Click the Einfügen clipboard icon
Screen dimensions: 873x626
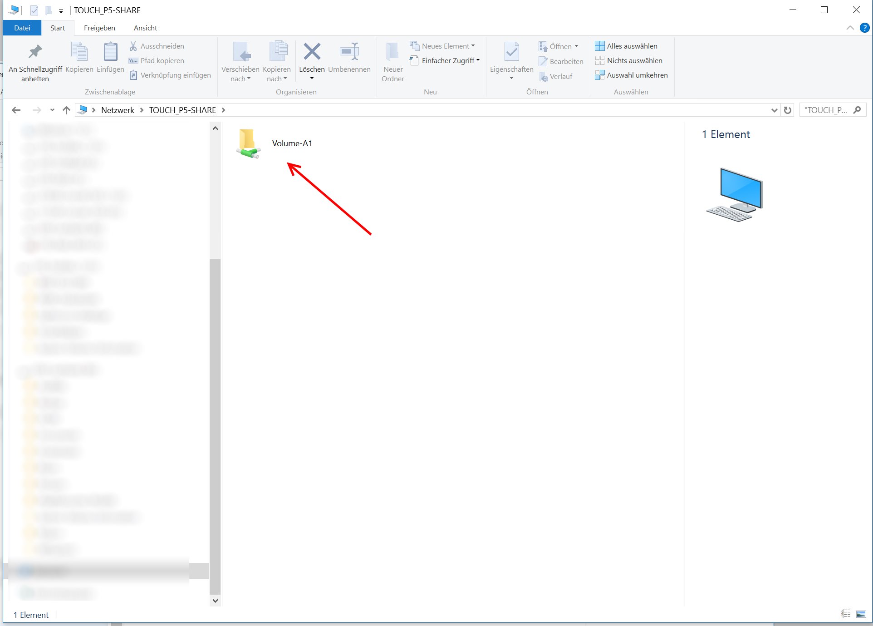click(x=110, y=52)
